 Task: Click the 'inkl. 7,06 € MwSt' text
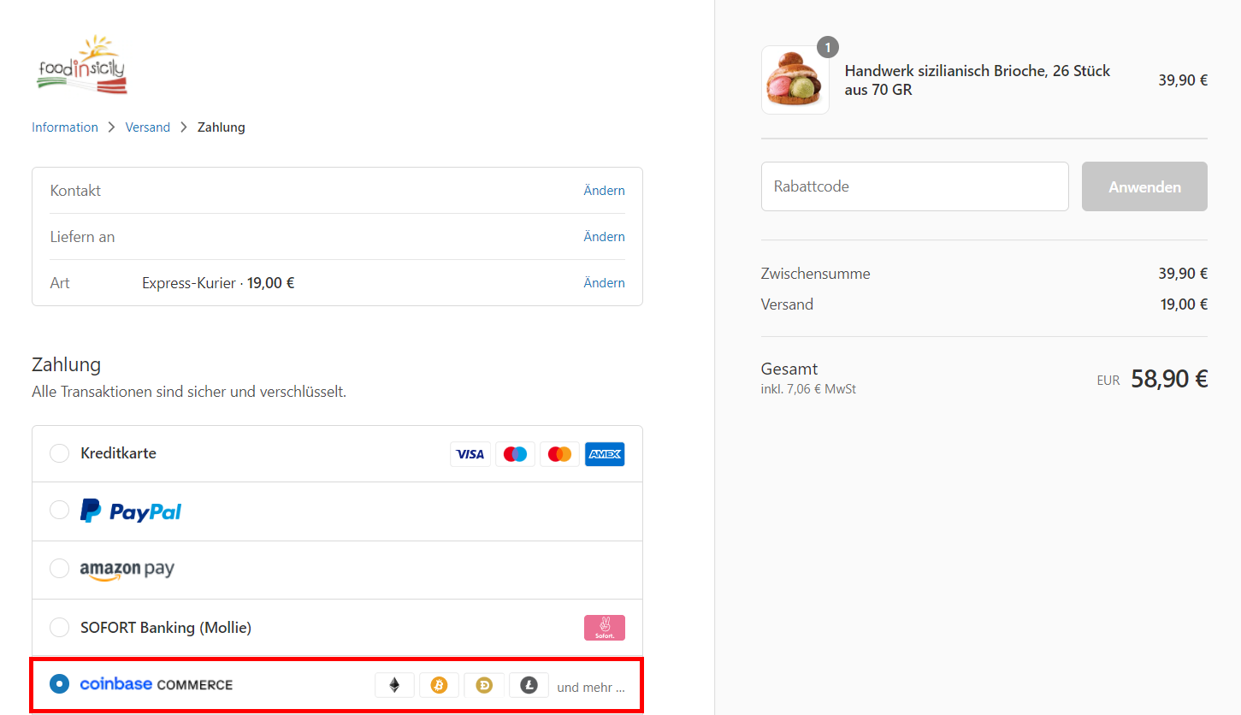[808, 389]
